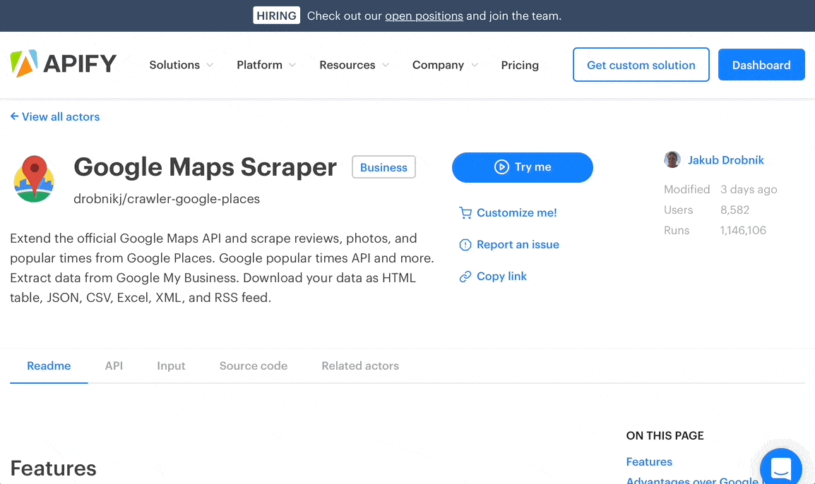The height and width of the screenshot is (484, 815).
Task: Open Jakub Drobník's profile link
Action: tap(725, 160)
